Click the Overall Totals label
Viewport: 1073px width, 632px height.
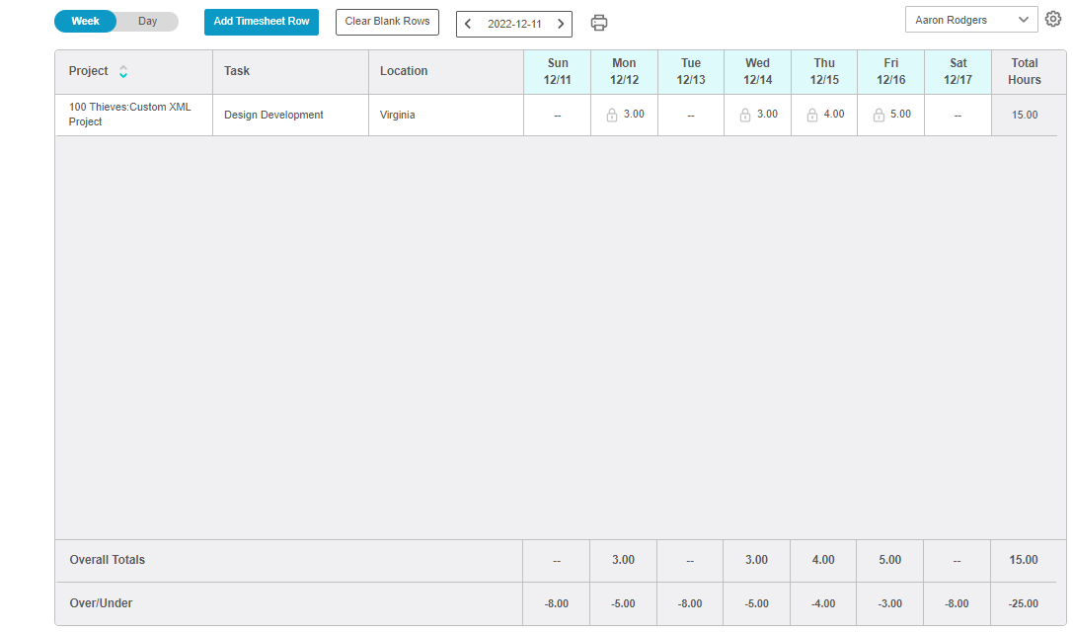tap(108, 560)
